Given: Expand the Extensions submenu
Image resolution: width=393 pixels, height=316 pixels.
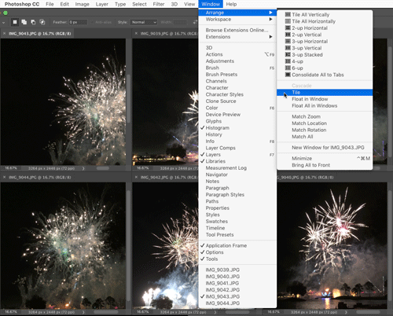Looking at the screenshot, I should click(x=237, y=37).
